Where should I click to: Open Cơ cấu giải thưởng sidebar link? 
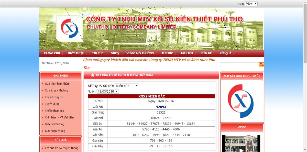pos(57,90)
